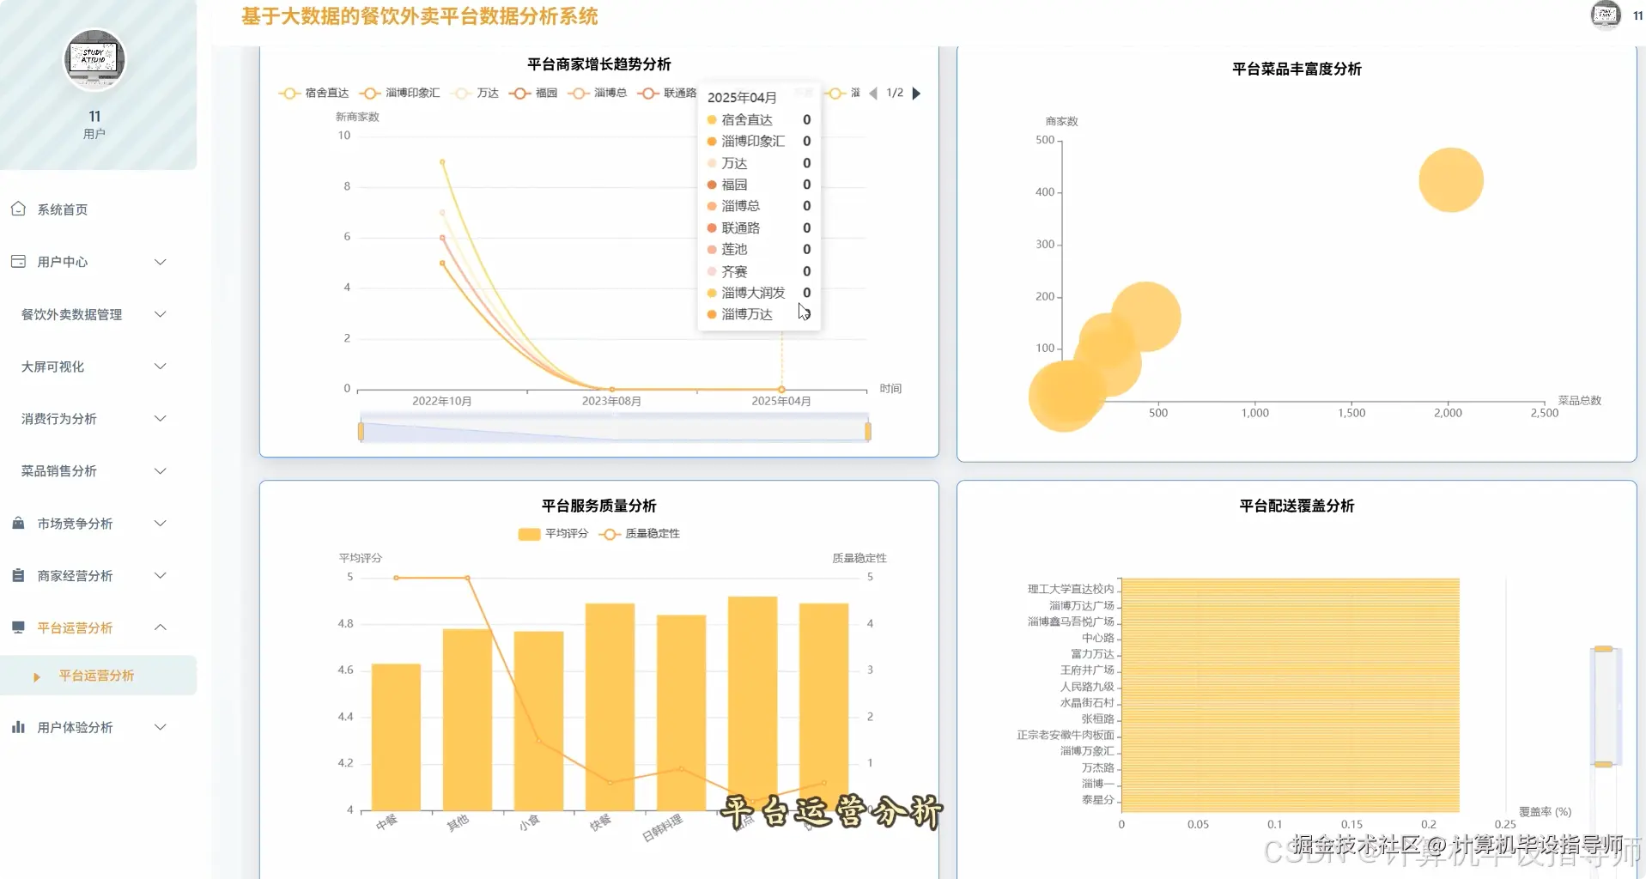Click the 2023年08月 axis label
1646x879 pixels.
tap(611, 401)
